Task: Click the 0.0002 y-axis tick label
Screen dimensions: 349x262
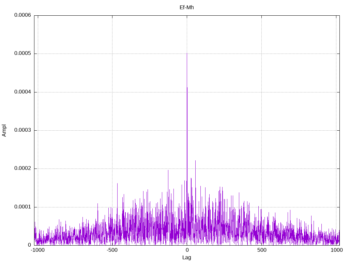Action: click(23, 169)
